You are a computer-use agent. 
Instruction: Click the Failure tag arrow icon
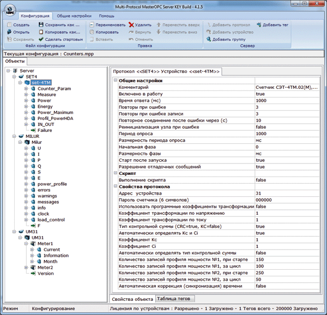33,130
